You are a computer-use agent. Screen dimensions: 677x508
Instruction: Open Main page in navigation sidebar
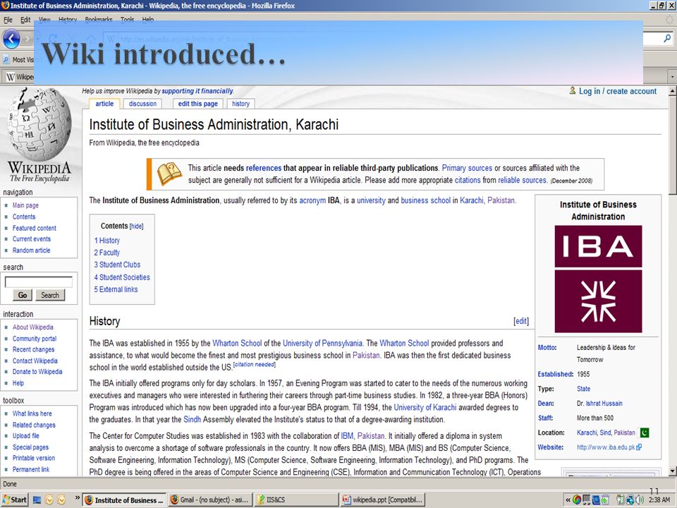(x=25, y=205)
